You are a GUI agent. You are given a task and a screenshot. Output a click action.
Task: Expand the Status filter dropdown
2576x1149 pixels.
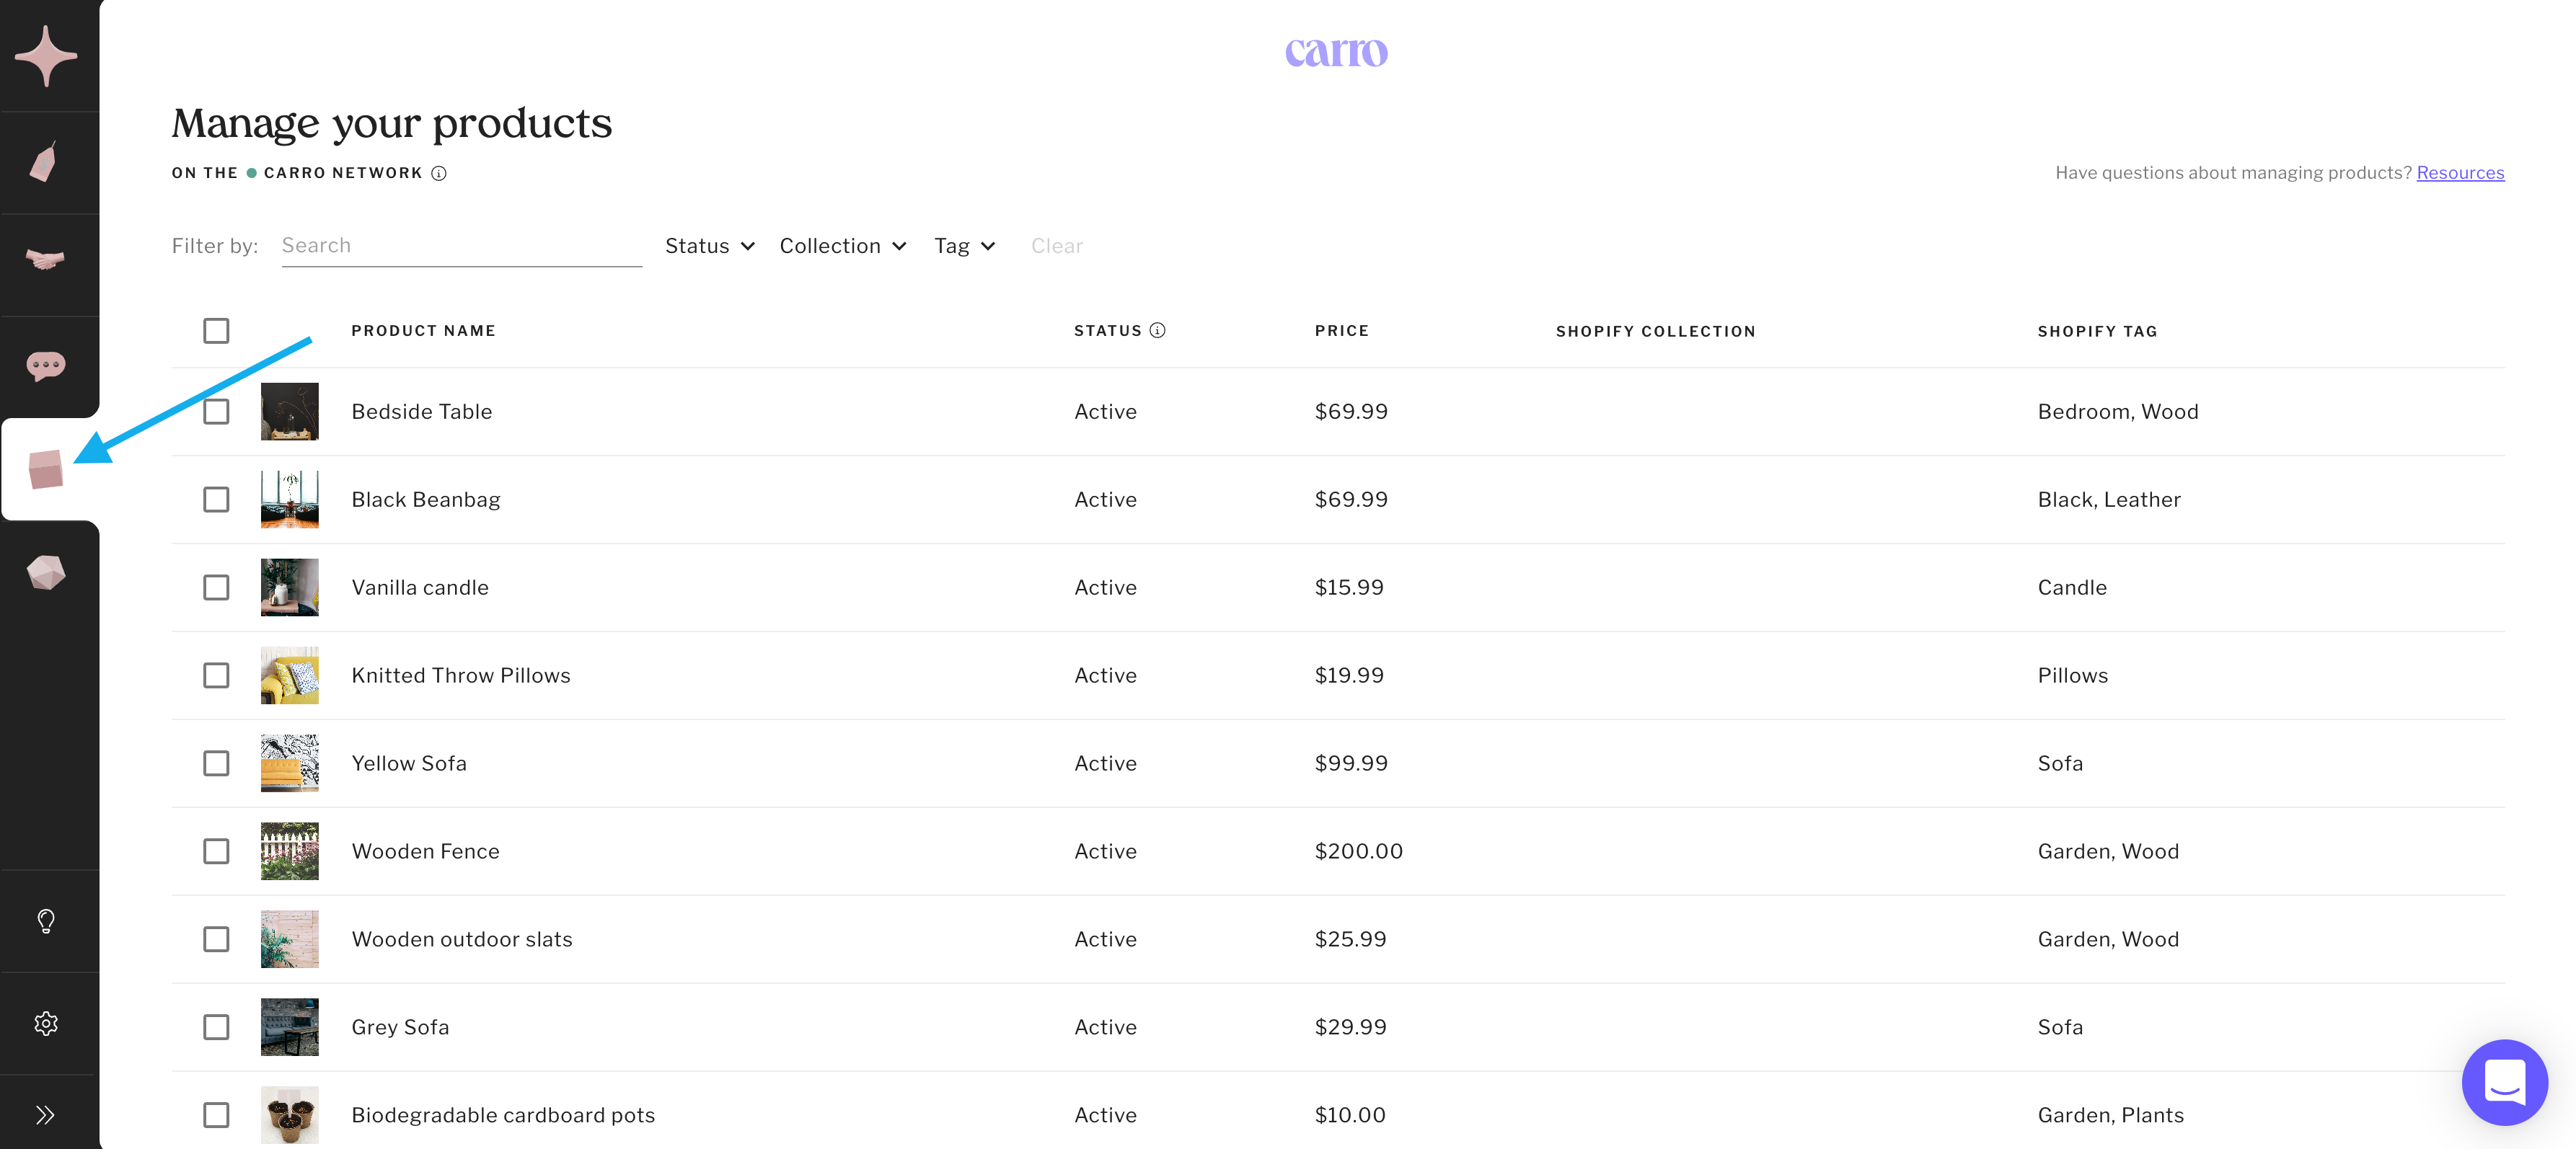click(709, 246)
